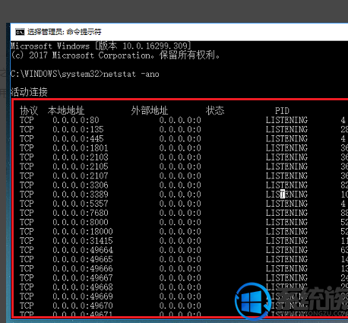Click the Microsoft Windows version line
348x323 pixels.
coord(100,46)
